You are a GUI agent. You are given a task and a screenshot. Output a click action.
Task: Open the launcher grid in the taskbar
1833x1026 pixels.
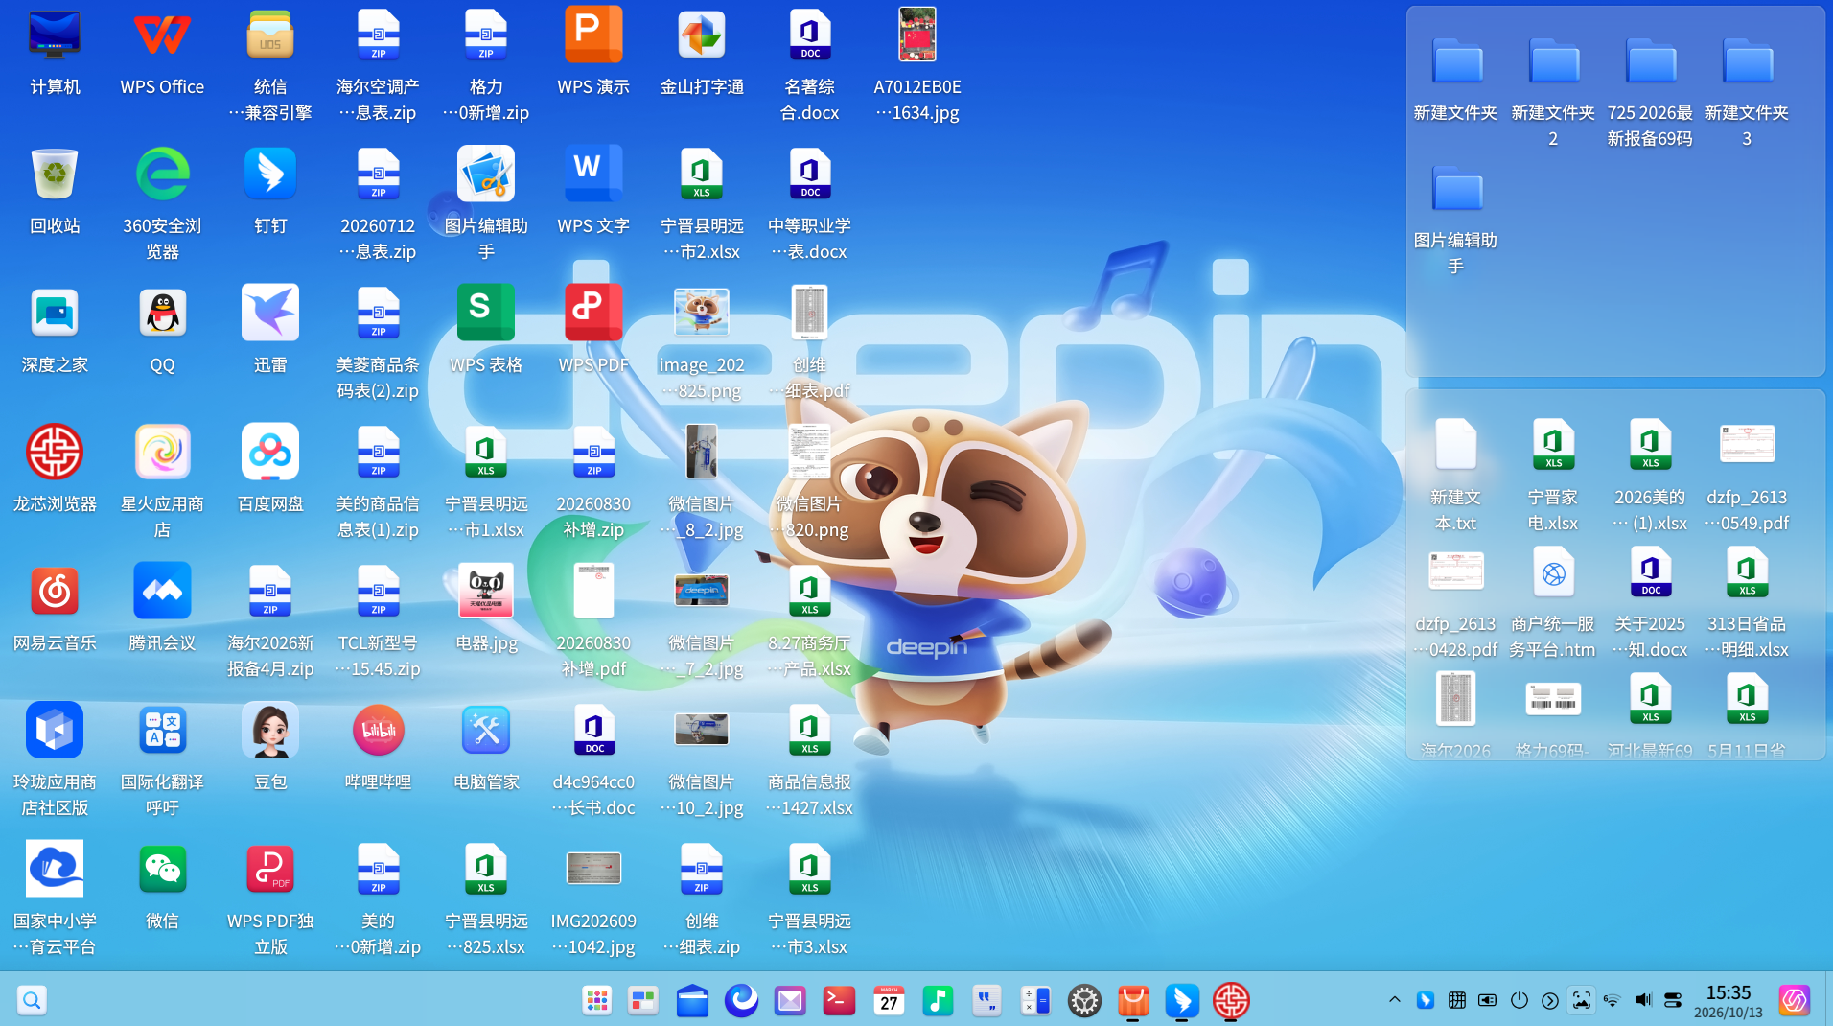(x=596, y=1000)
